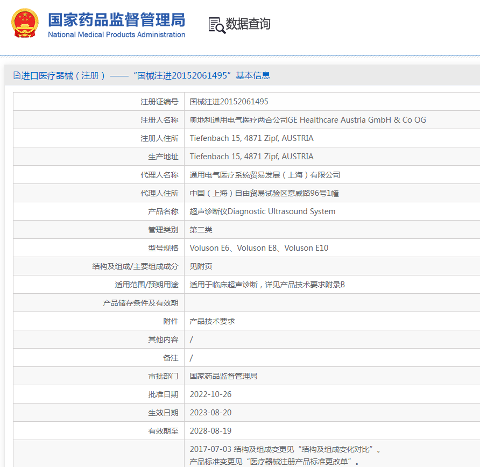Select Tiefenbach address in 生产地址 row

[252, 157]
